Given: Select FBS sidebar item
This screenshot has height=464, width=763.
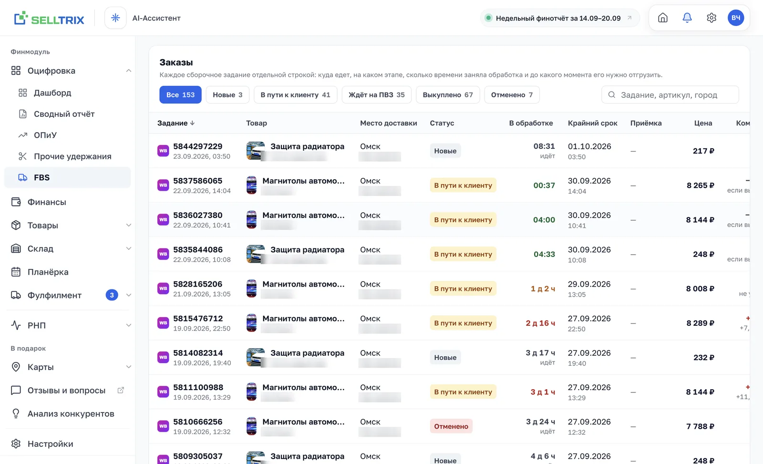Looking at the screenshot, I should [x=68, y=177].
